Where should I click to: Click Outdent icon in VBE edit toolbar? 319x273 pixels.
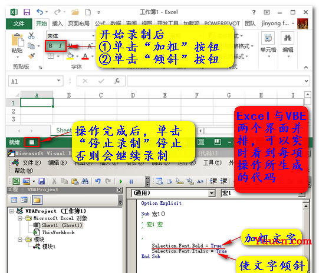click(223, 181)
